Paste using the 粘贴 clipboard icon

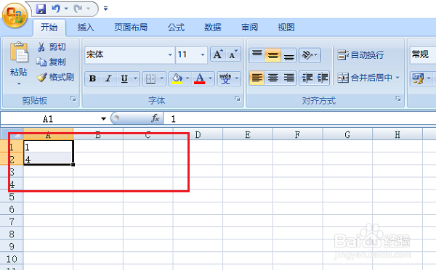coord(19,52)
